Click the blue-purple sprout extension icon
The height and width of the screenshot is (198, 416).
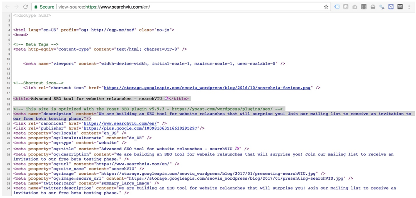391,7
